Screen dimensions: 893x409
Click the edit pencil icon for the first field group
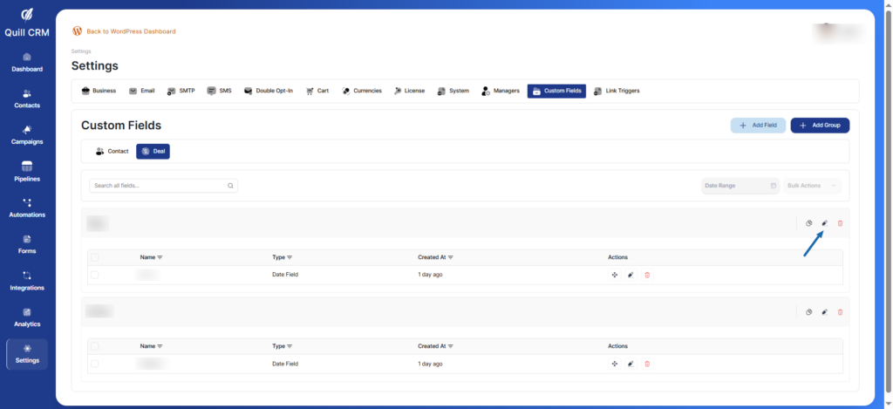point(825,223)
